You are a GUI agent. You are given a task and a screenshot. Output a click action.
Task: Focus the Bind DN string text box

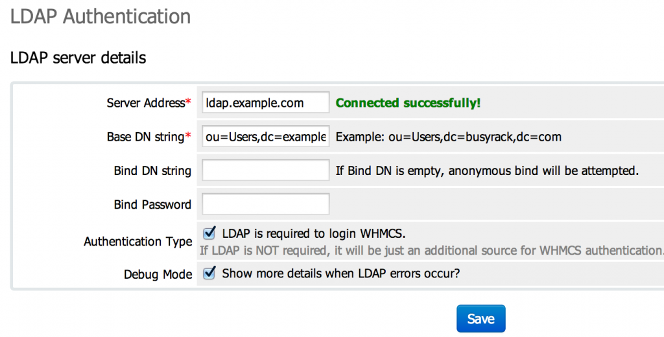pyautogui.click(x=265, y=170)
